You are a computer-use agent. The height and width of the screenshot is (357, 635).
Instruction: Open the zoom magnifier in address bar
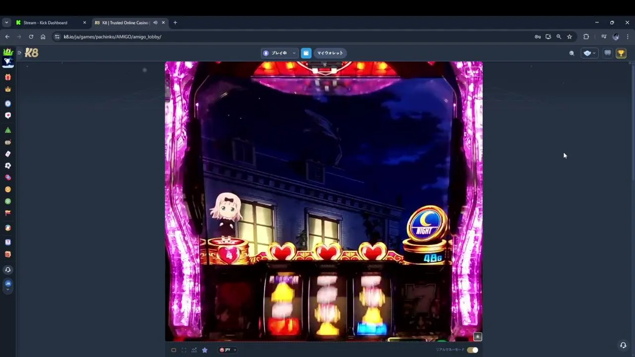[x=559, y=37]
